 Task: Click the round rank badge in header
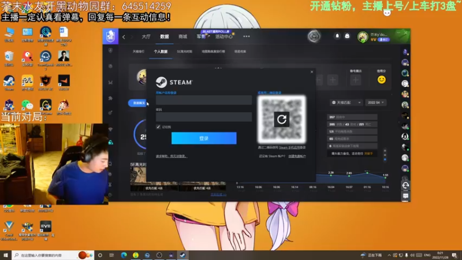tap(314, 36)
